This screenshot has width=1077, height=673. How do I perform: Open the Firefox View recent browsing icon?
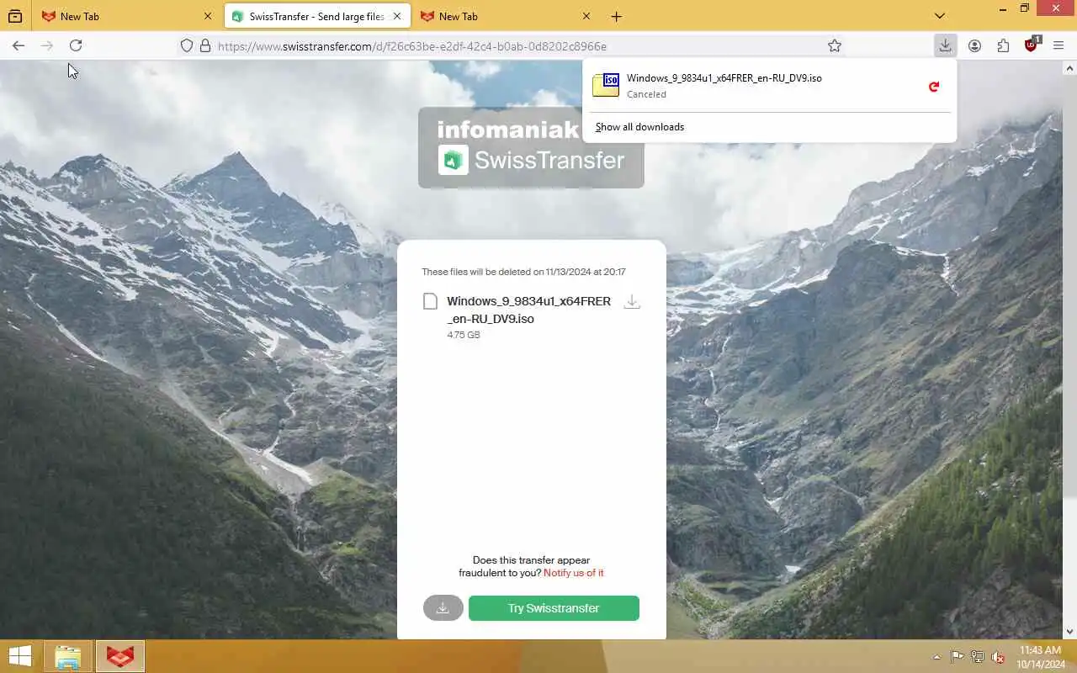[15, 16]
